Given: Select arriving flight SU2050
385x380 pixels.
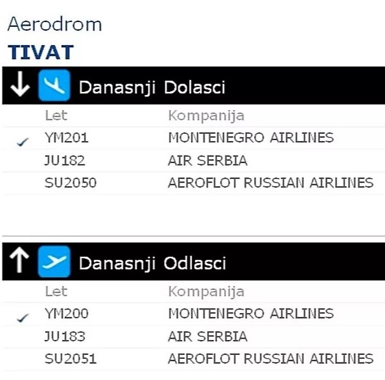Looking at the screenshot, I should pos(71,183).
